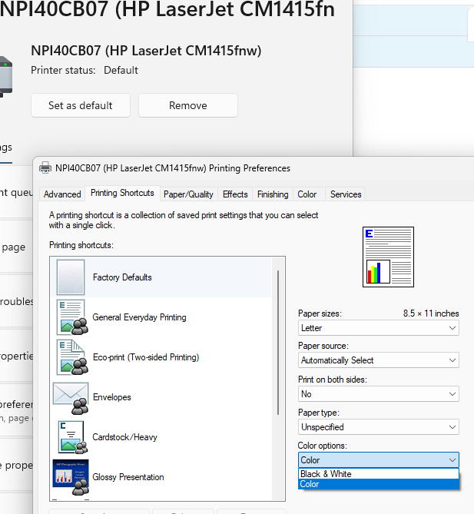The width and height of the screenshot is (474, 514).
Task: Open the Paper type Unspecified dropdown
Action: coord(378,427)
